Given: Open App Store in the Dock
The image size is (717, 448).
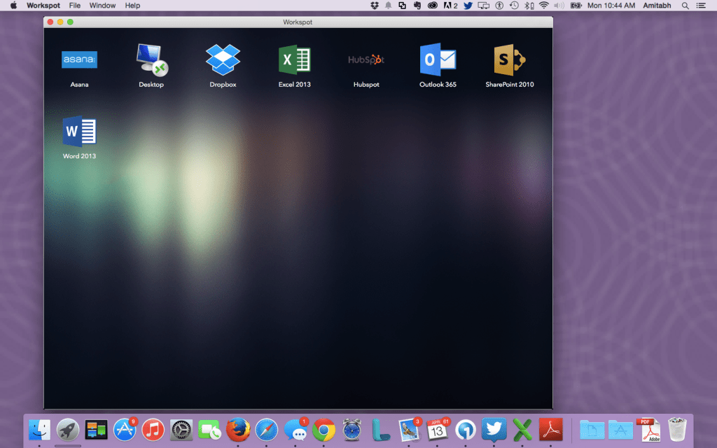Looking at the screenshot, I should (125, 430).
